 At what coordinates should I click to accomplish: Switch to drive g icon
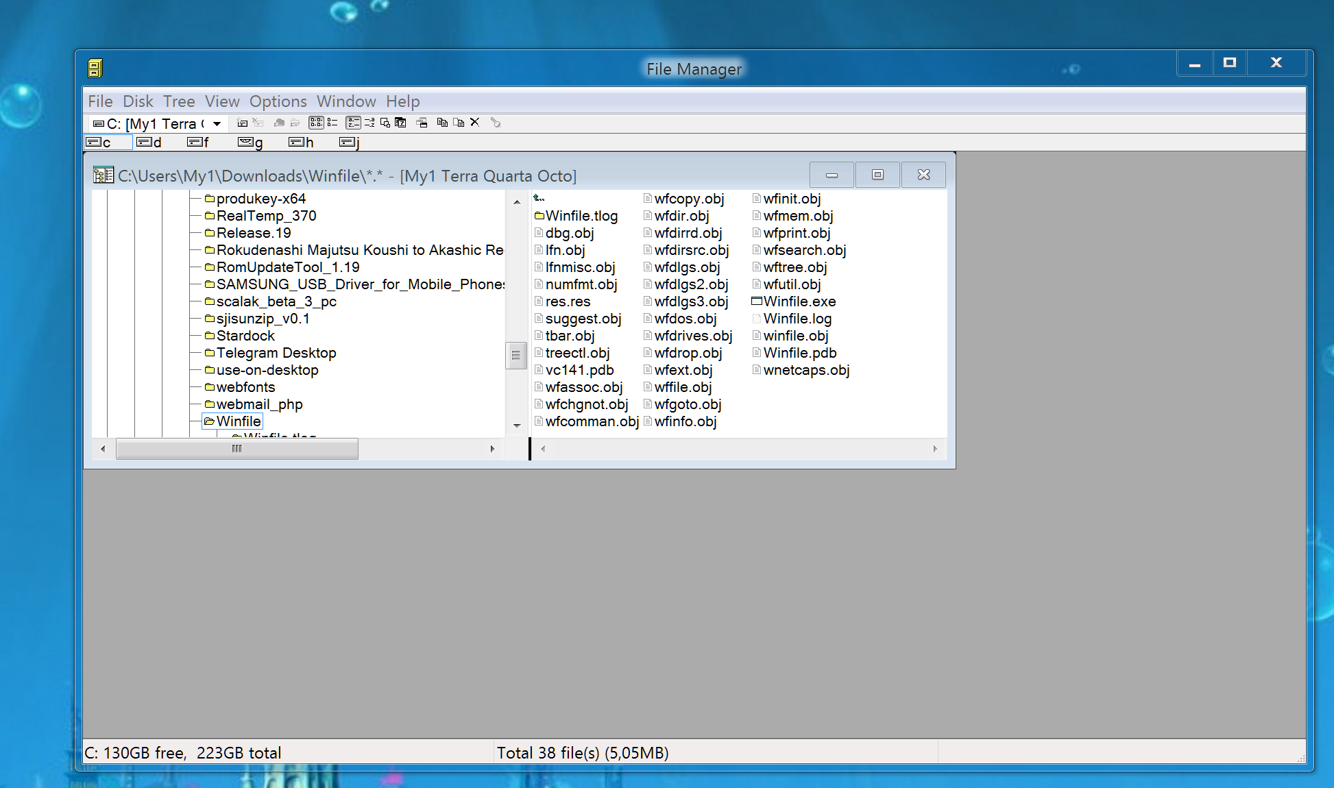point(250,143)
